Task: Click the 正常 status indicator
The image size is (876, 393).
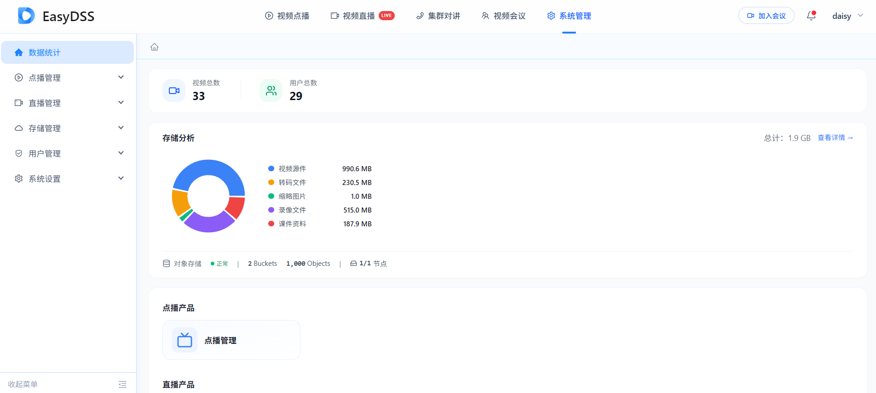Action: pyautogui.click(x=219, y=264)
